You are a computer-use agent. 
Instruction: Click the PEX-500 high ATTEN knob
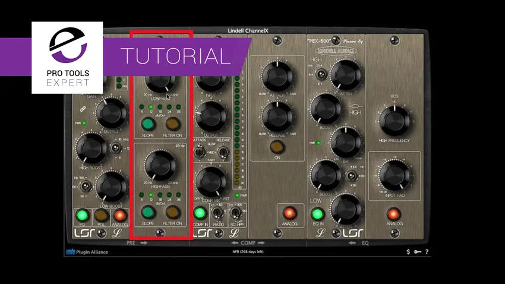(x=346, y=75)
